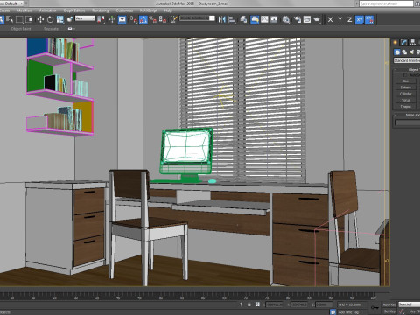420x315 pixels.
Task: Restrict transform to Y axis
Action: tap(339, 19)
